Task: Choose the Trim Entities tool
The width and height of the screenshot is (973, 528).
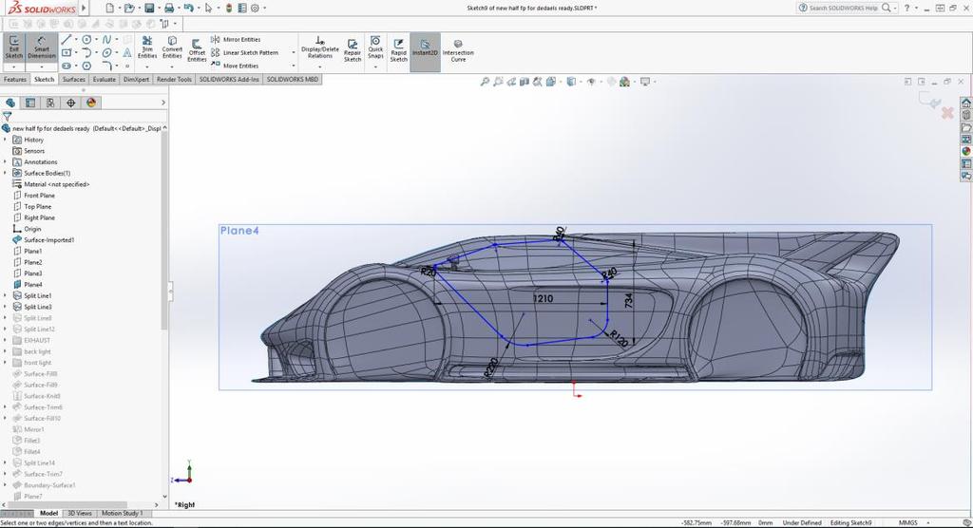Action: (x=147, y=47)
